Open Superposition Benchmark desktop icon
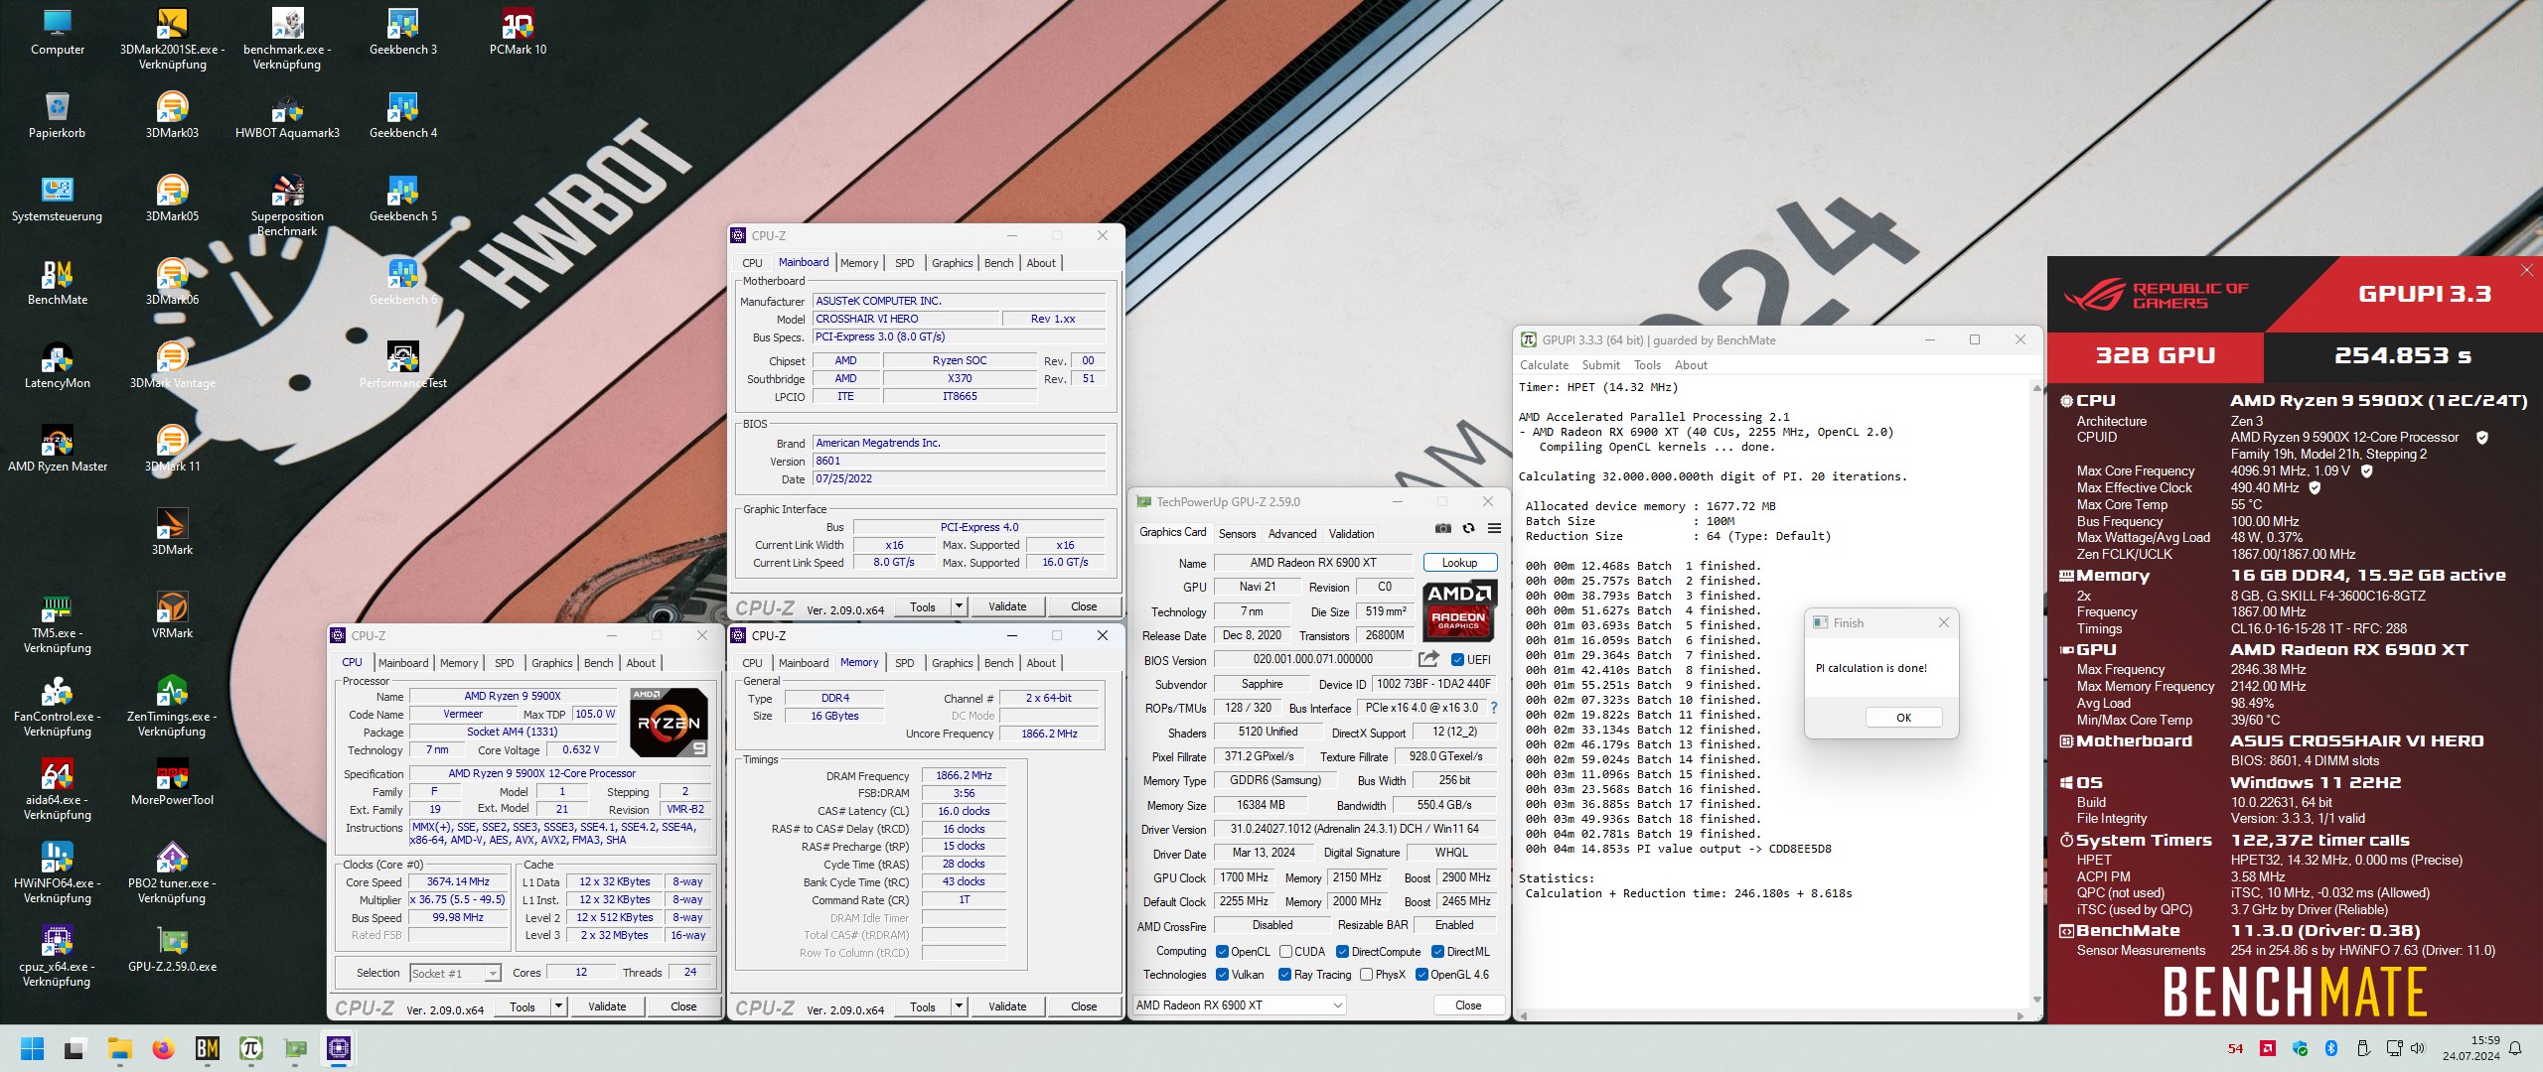 (x=287, y=206)
